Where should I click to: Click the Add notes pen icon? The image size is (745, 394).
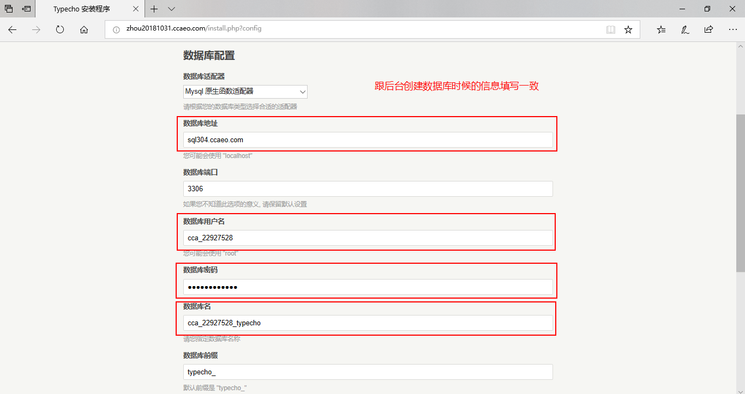tap(685, 29)
